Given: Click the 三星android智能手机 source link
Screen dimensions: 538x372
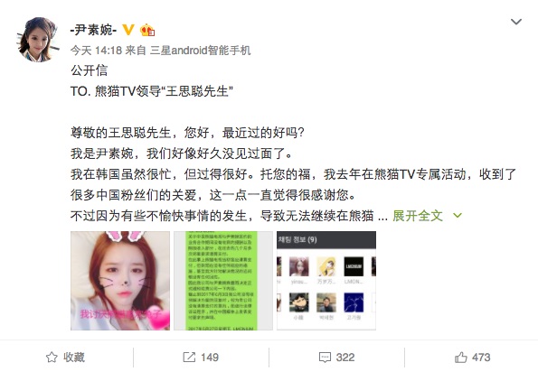Looking at the screenshot, I should (x=201, y=51).
